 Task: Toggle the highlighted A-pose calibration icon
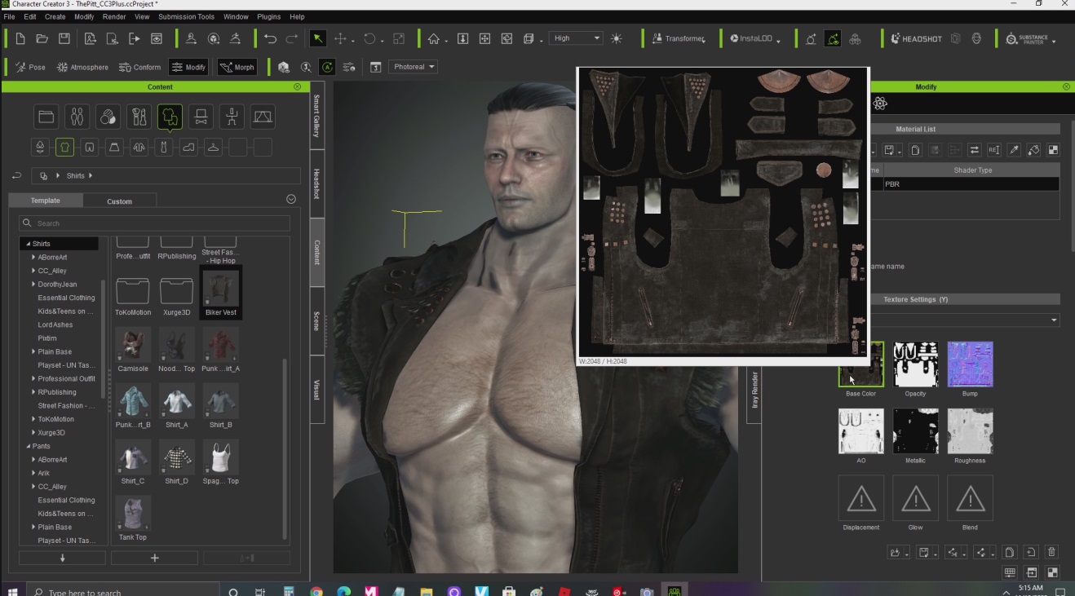[x=327, y=67]
